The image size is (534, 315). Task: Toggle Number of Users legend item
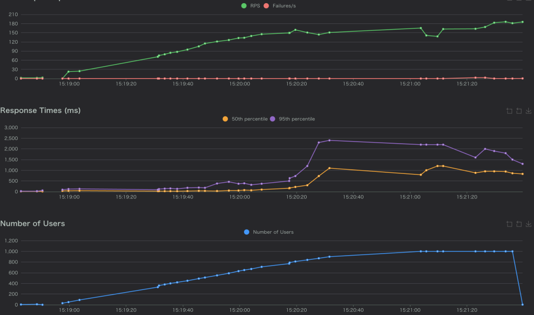pyautogui.click(x=268, y=232)
